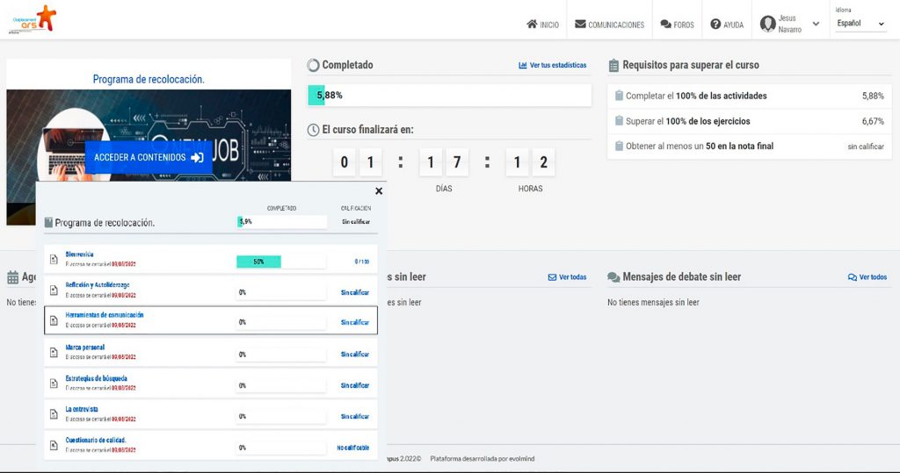
Task: Expand the user account dropdown arrow
Action: click(x=816, y=25)
